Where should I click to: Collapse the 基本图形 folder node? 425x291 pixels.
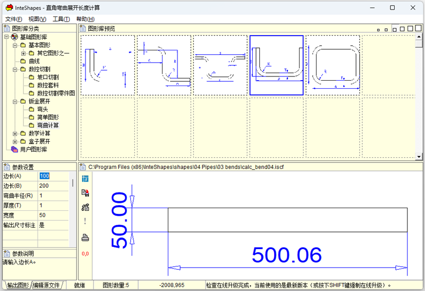coord(15,45)
